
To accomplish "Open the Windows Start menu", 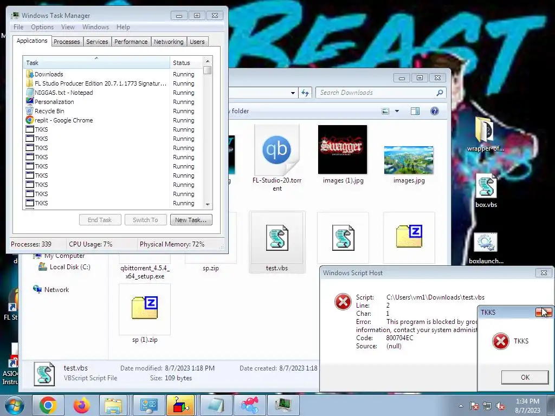I will tap(15, 405).
